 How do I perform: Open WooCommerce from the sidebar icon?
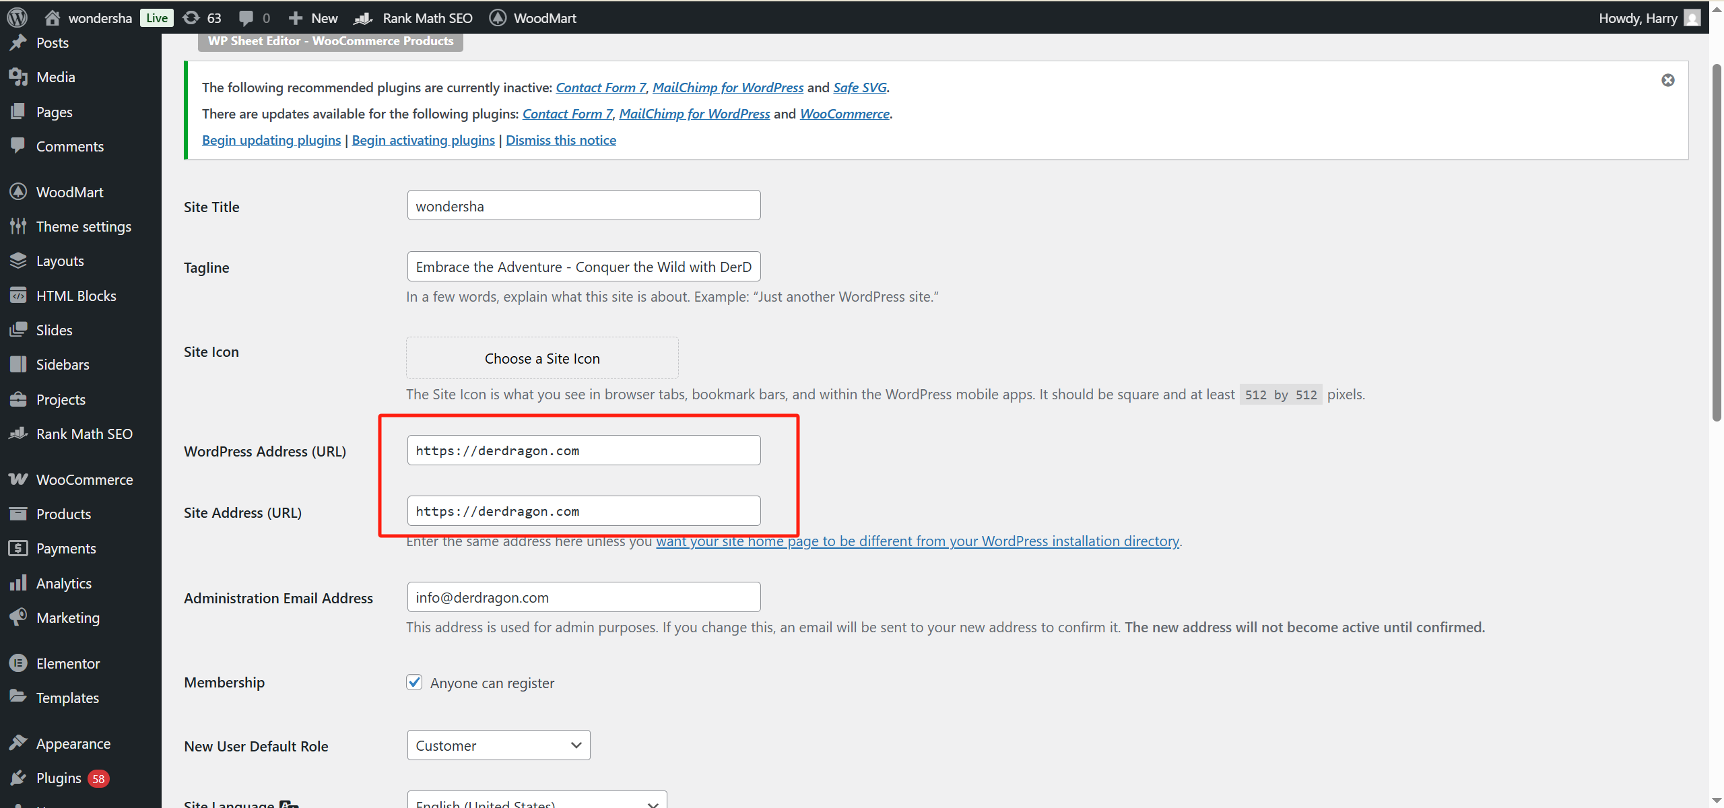point(18,479)
